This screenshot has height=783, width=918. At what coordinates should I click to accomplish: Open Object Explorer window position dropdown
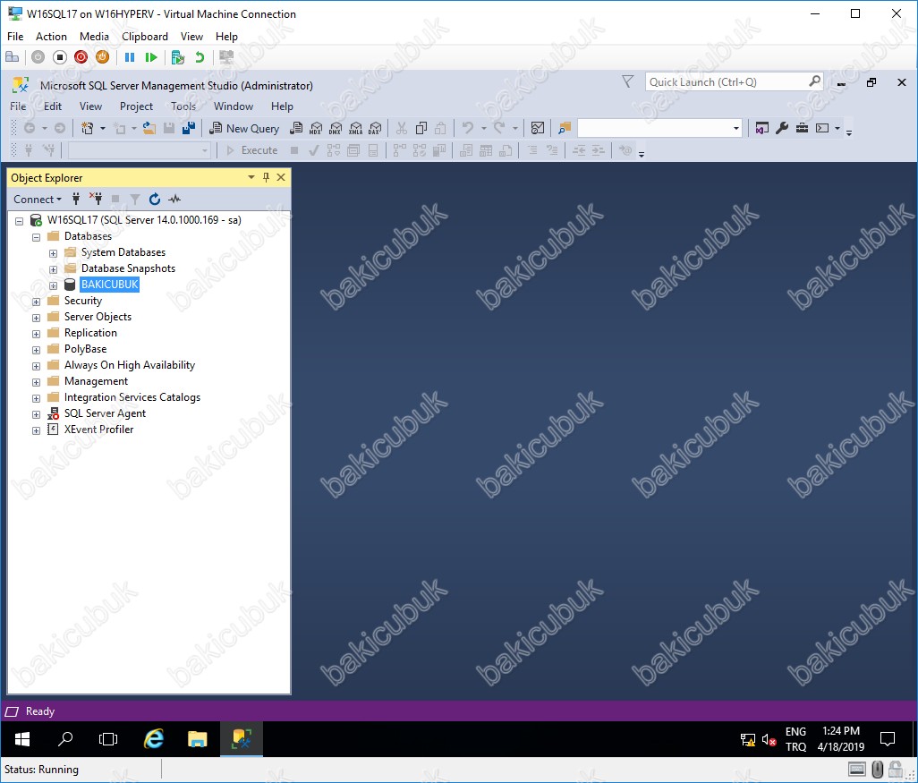pyautogui.click(x=251, y=177)
